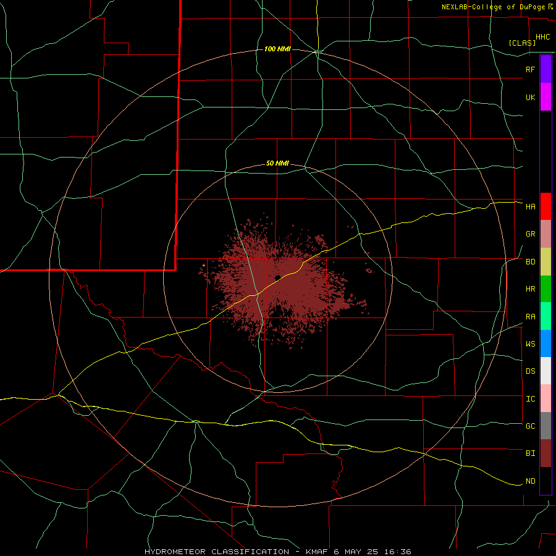
Task: Click the GR pinkish legend swatch
Action: pos(545,234)
